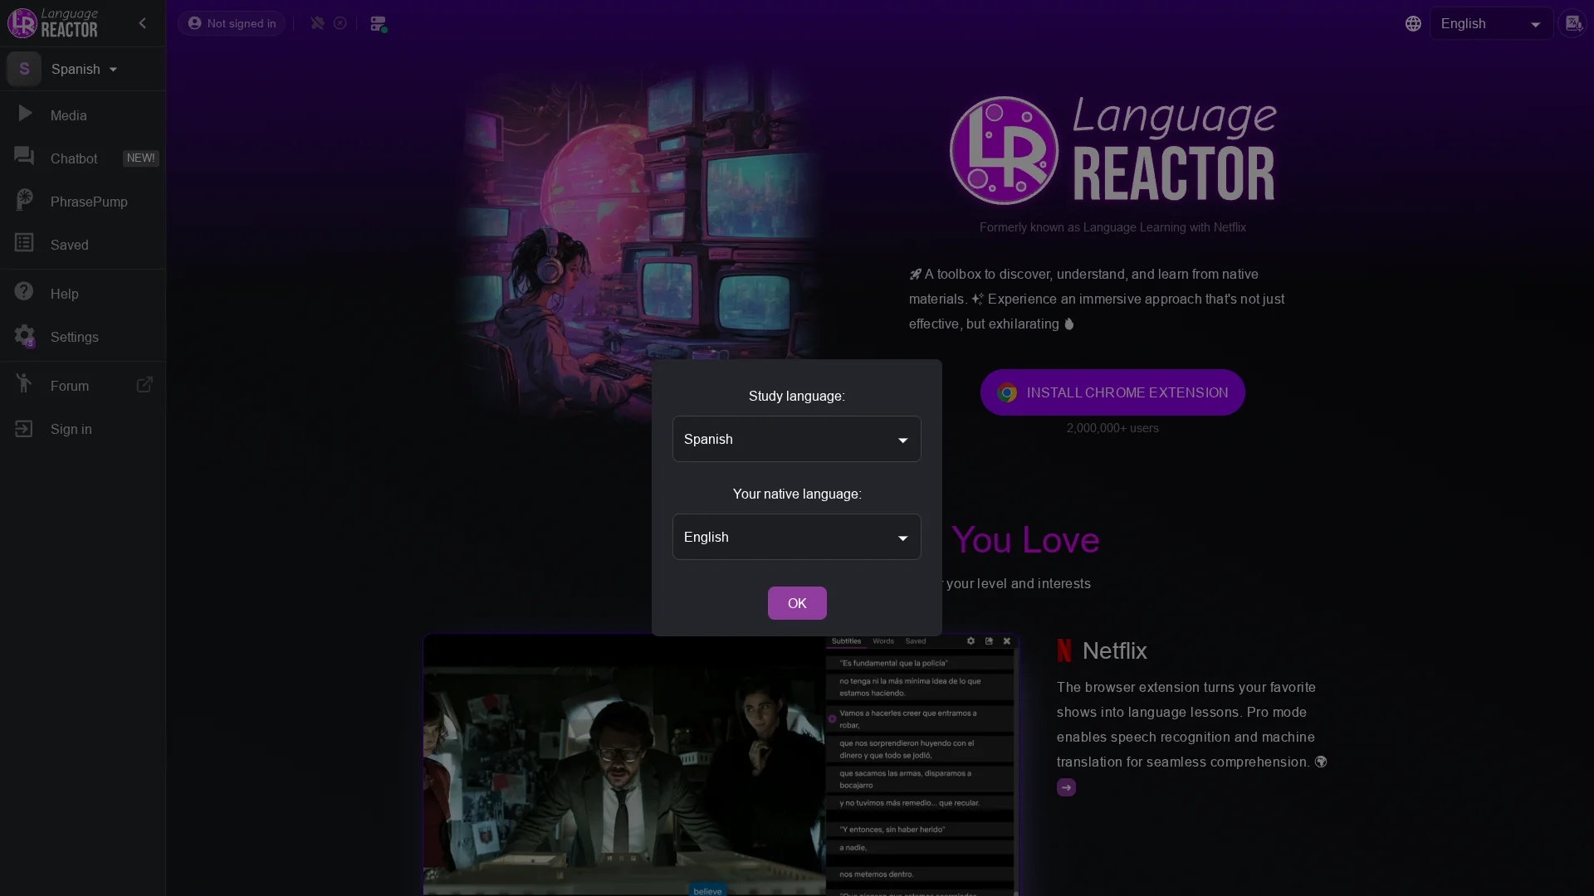Click the Not signed in account chip
This screenshot has height=896, width=1594.
pyautogui.click(x=232, y=23)
